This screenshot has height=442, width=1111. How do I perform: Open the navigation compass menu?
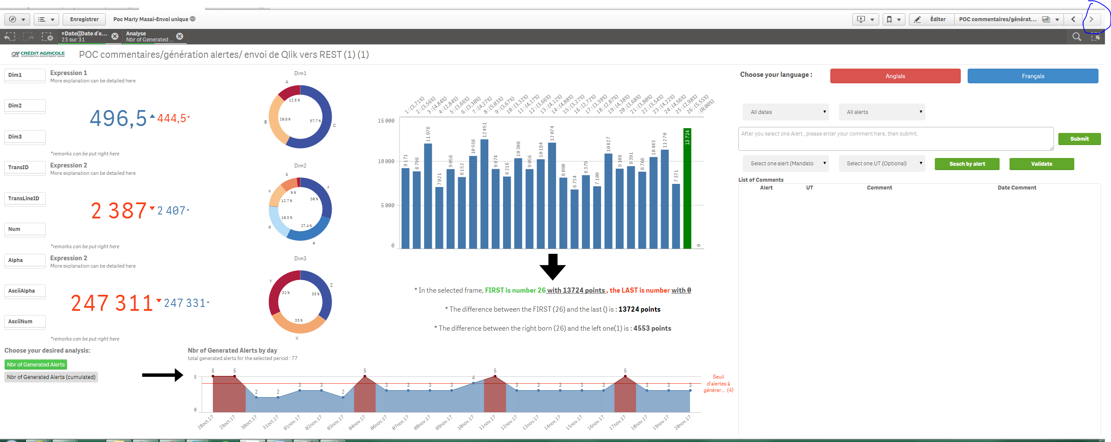17,19
